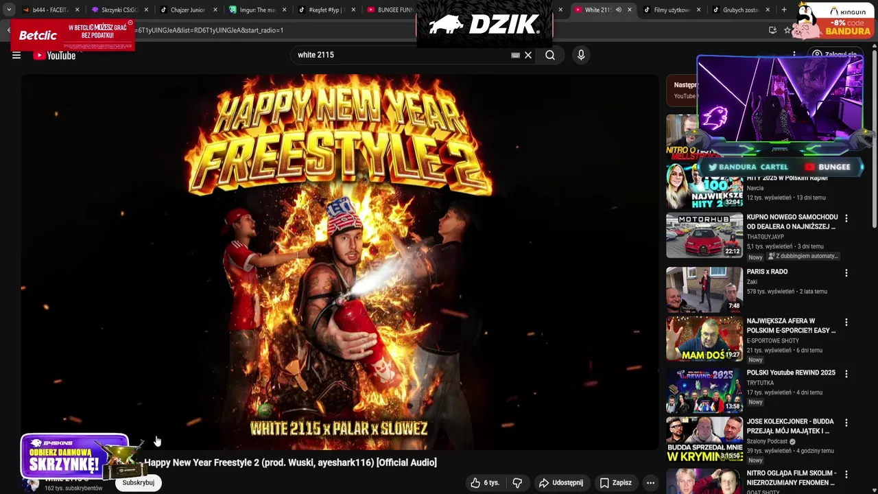The image size is (878, 494).
Task: Click the Zaloguj się sign-in button
Action: (834, 54)
